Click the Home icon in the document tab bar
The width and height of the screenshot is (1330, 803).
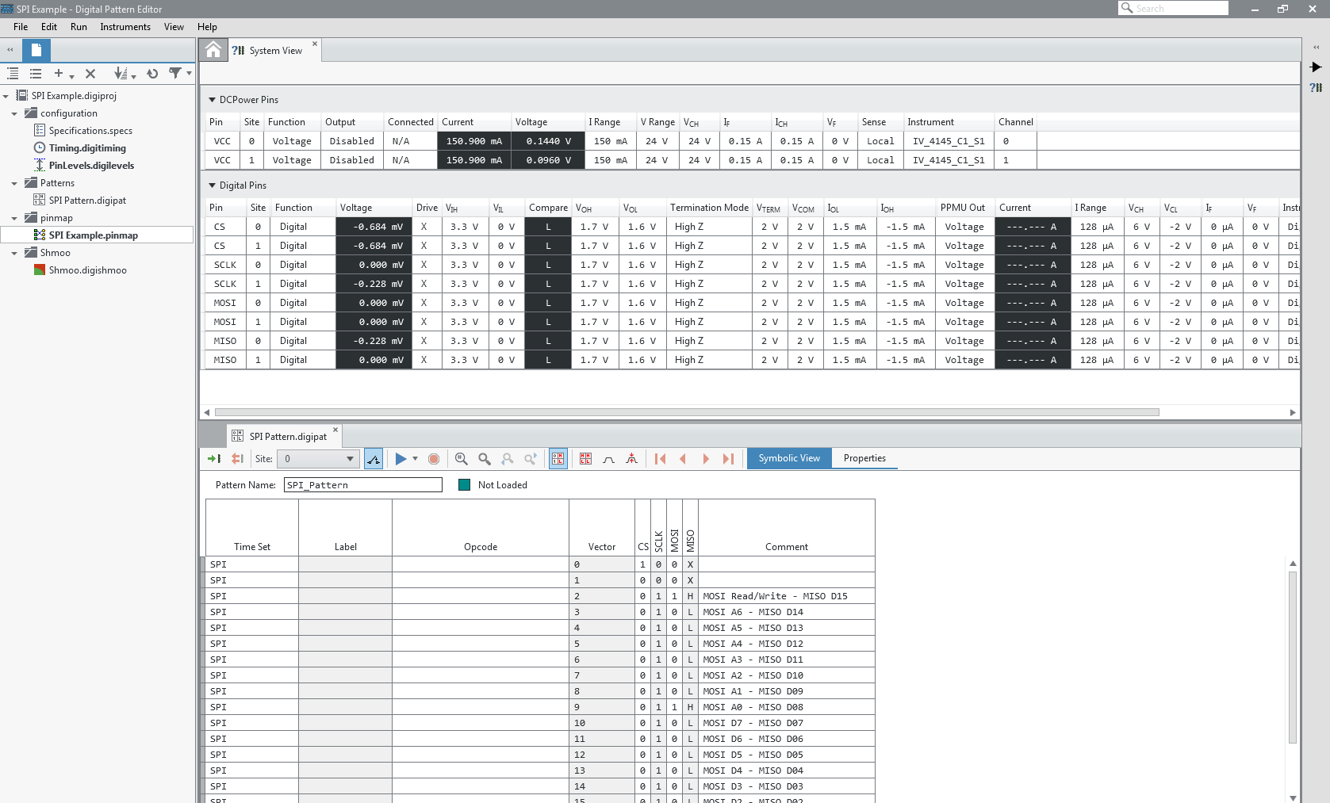click(x=213, y=50)
